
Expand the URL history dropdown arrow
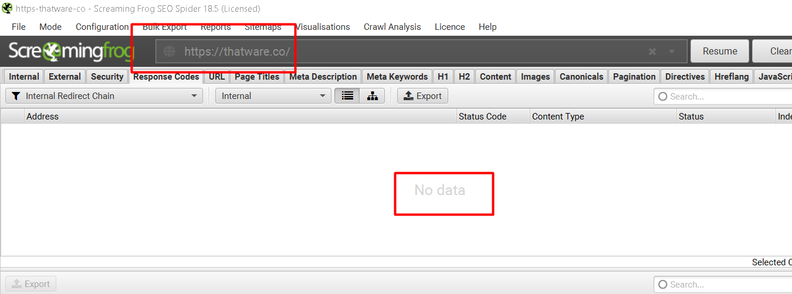pyautogui.click(x=672, y=52)
